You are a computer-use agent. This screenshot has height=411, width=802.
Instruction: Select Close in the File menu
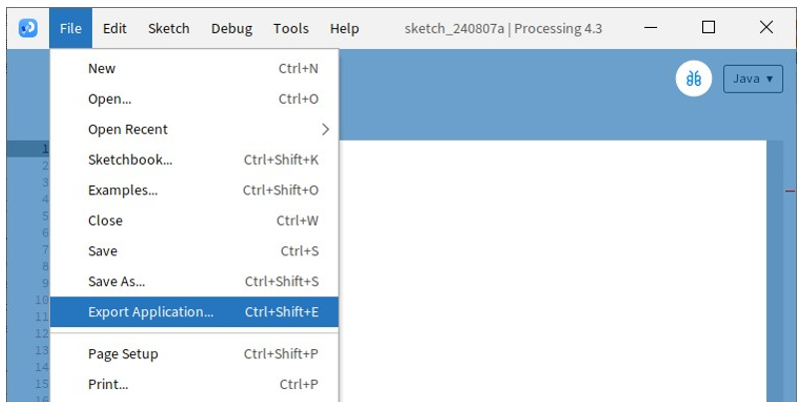[x=195, y=220]
